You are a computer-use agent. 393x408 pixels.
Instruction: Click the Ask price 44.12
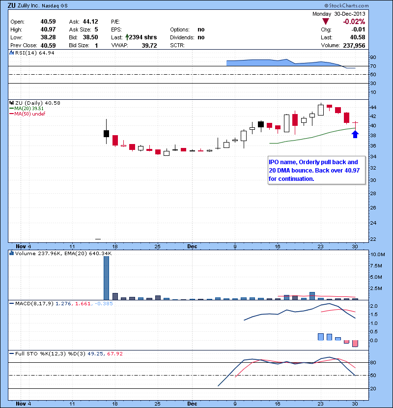(x=90, y=22)
